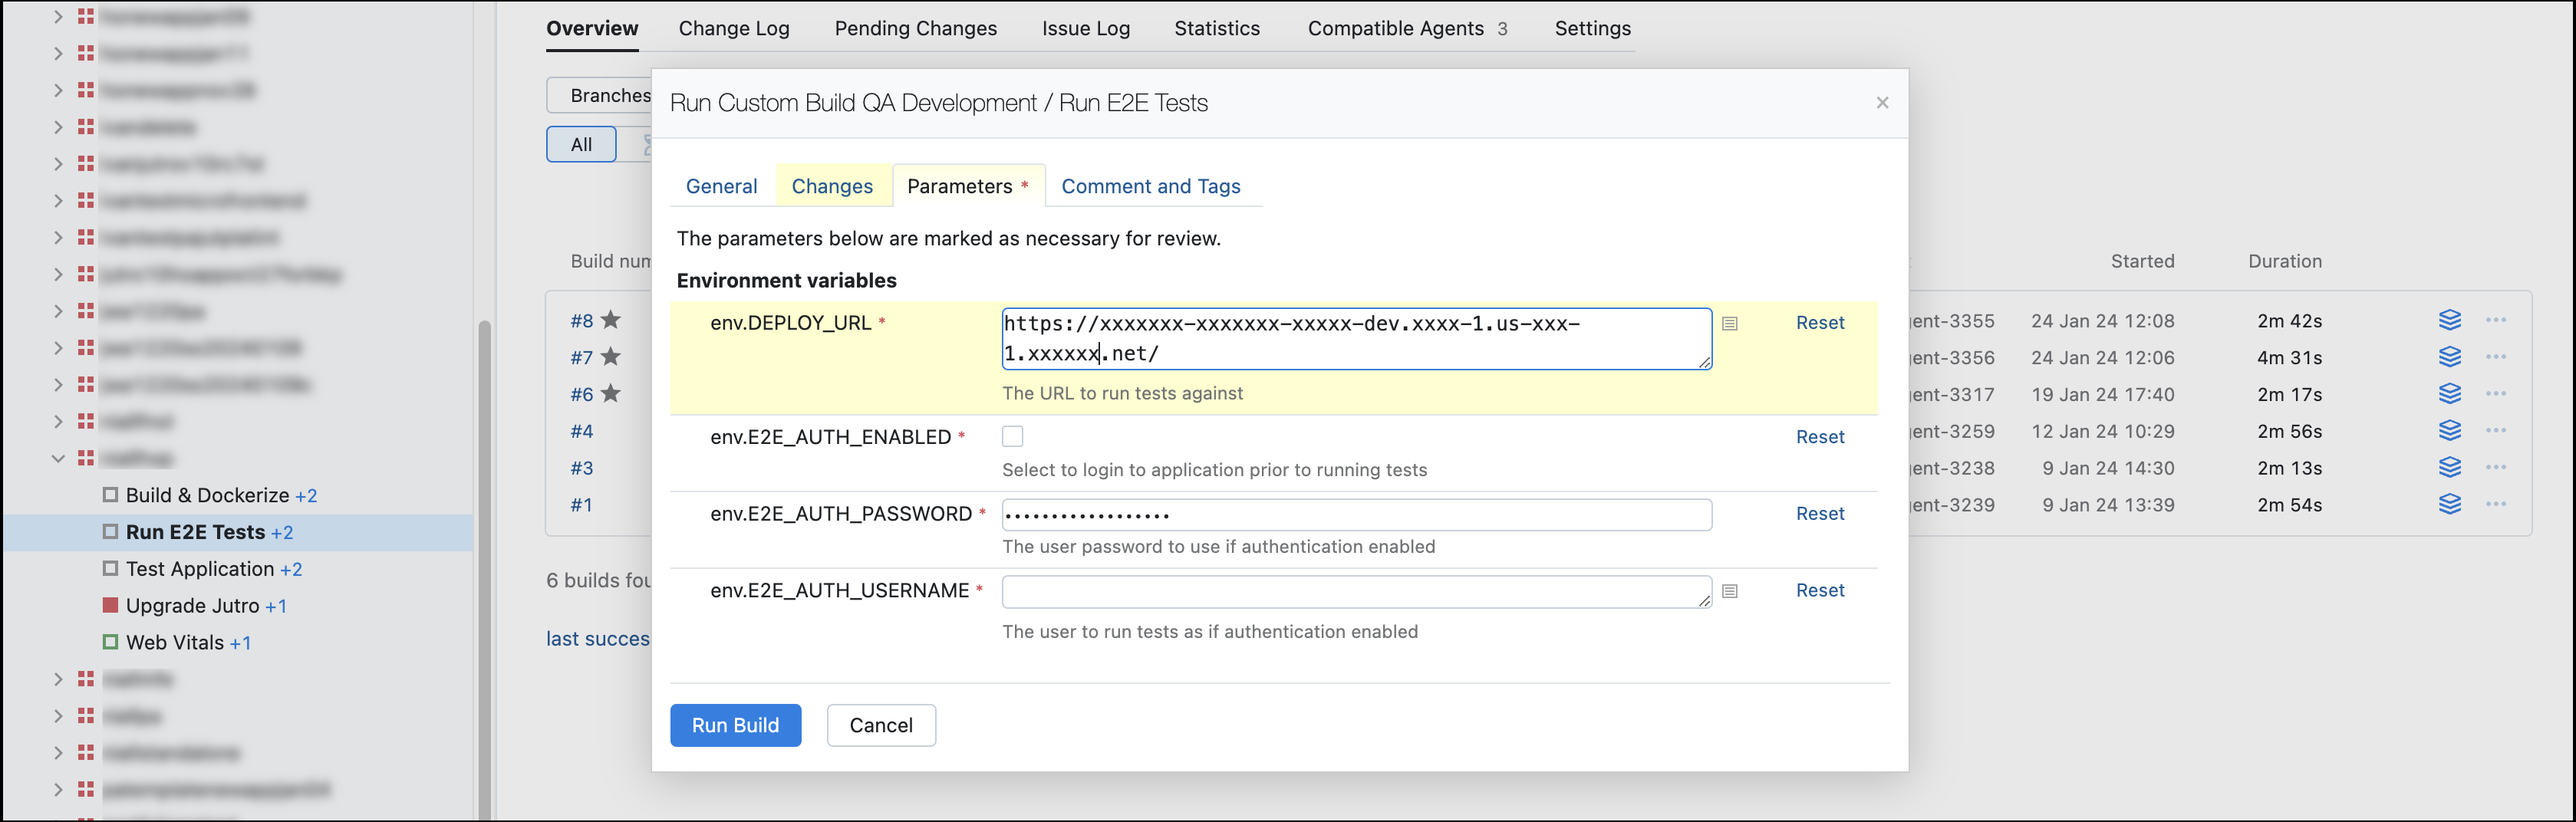Open the expand-editor icon next to env.DEPLOY_URL
The width and height of the screenshot is (2576, 822).
click(1729, 323)
